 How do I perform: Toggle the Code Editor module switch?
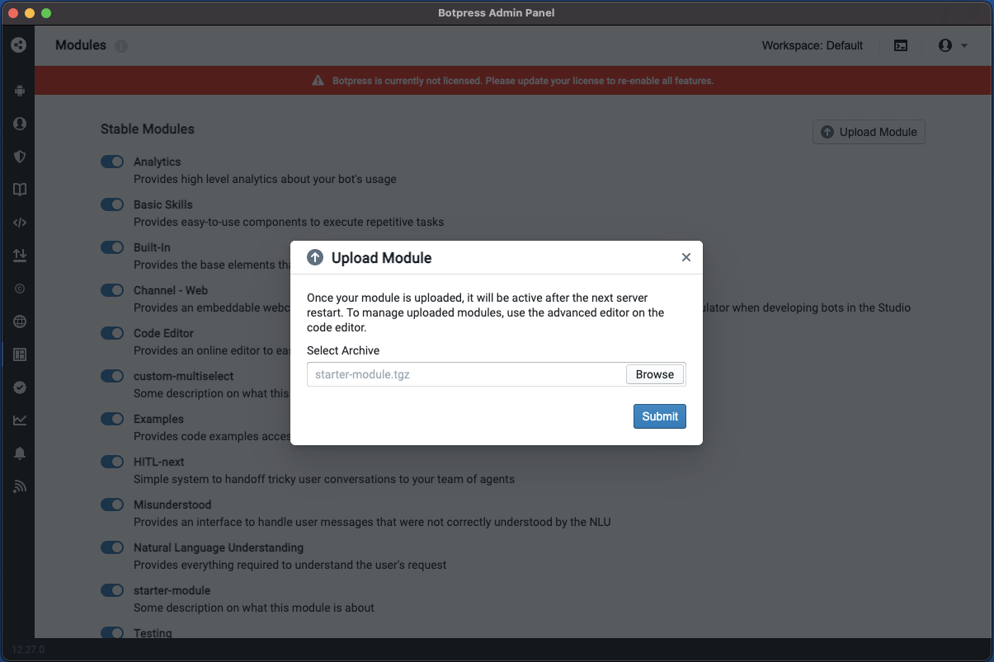click(x=112, y=333)
